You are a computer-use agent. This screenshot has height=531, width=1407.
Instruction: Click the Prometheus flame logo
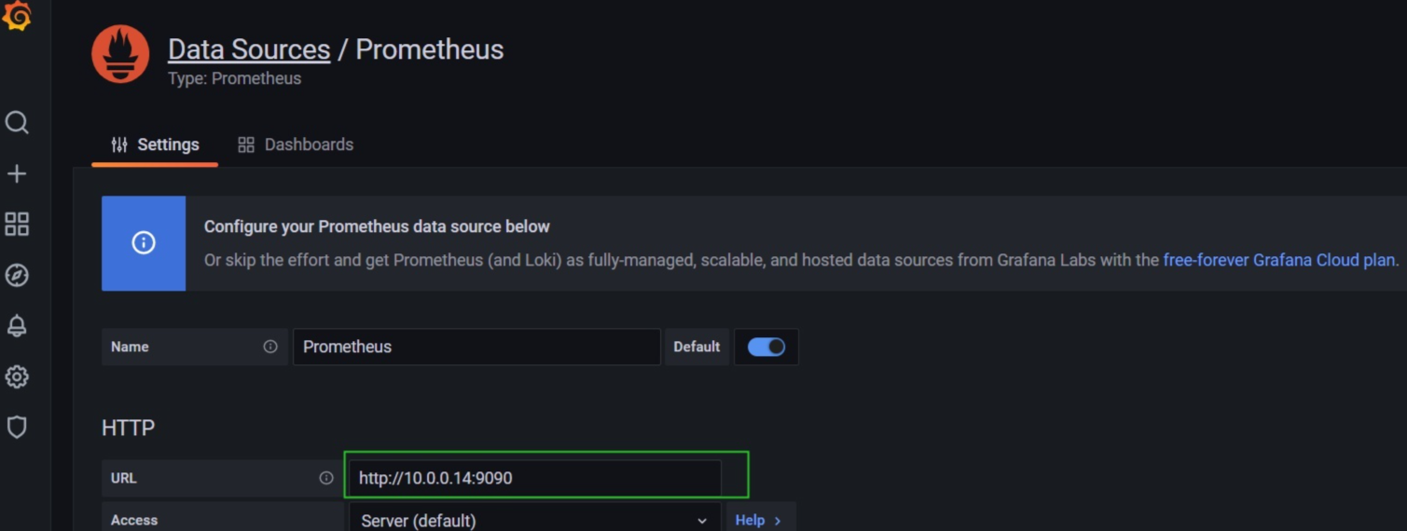[x=120, y=54]
